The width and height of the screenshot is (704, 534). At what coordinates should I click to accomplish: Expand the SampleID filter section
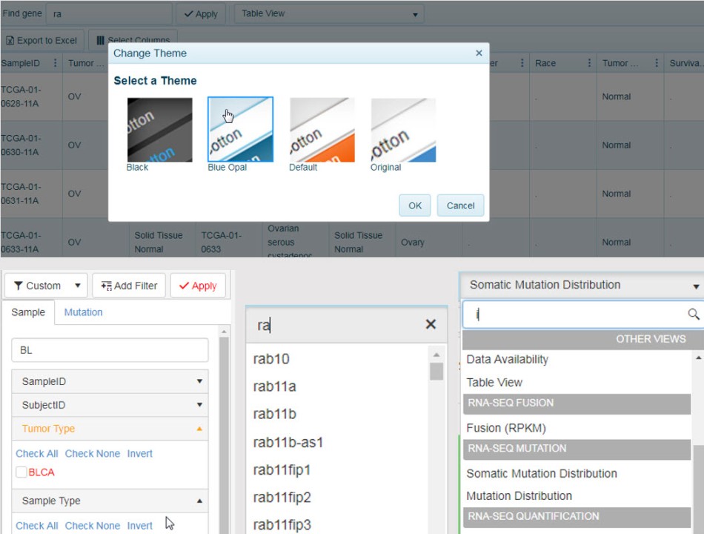point(110,381)
